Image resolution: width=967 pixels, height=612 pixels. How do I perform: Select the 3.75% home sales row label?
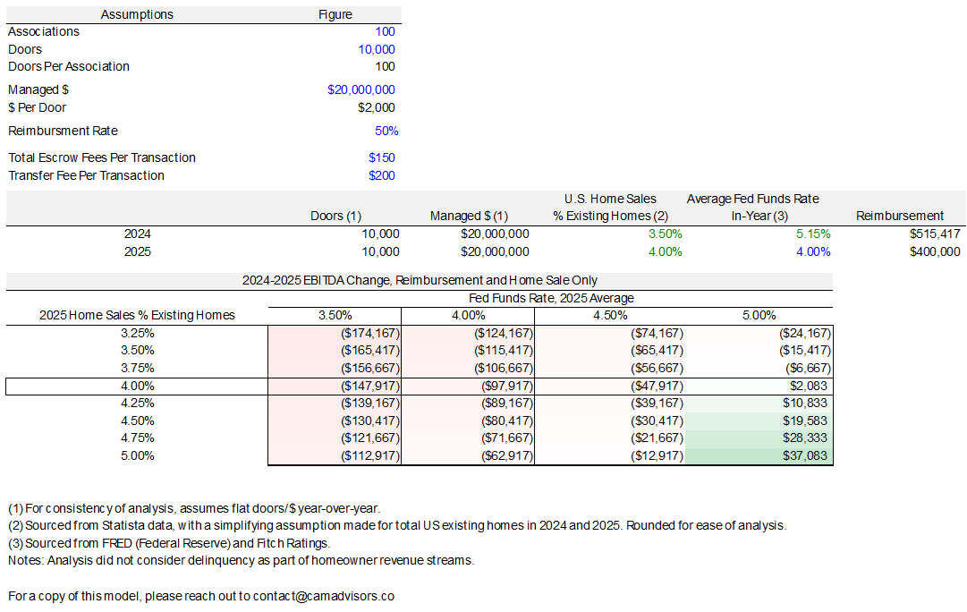click(137, 369)
